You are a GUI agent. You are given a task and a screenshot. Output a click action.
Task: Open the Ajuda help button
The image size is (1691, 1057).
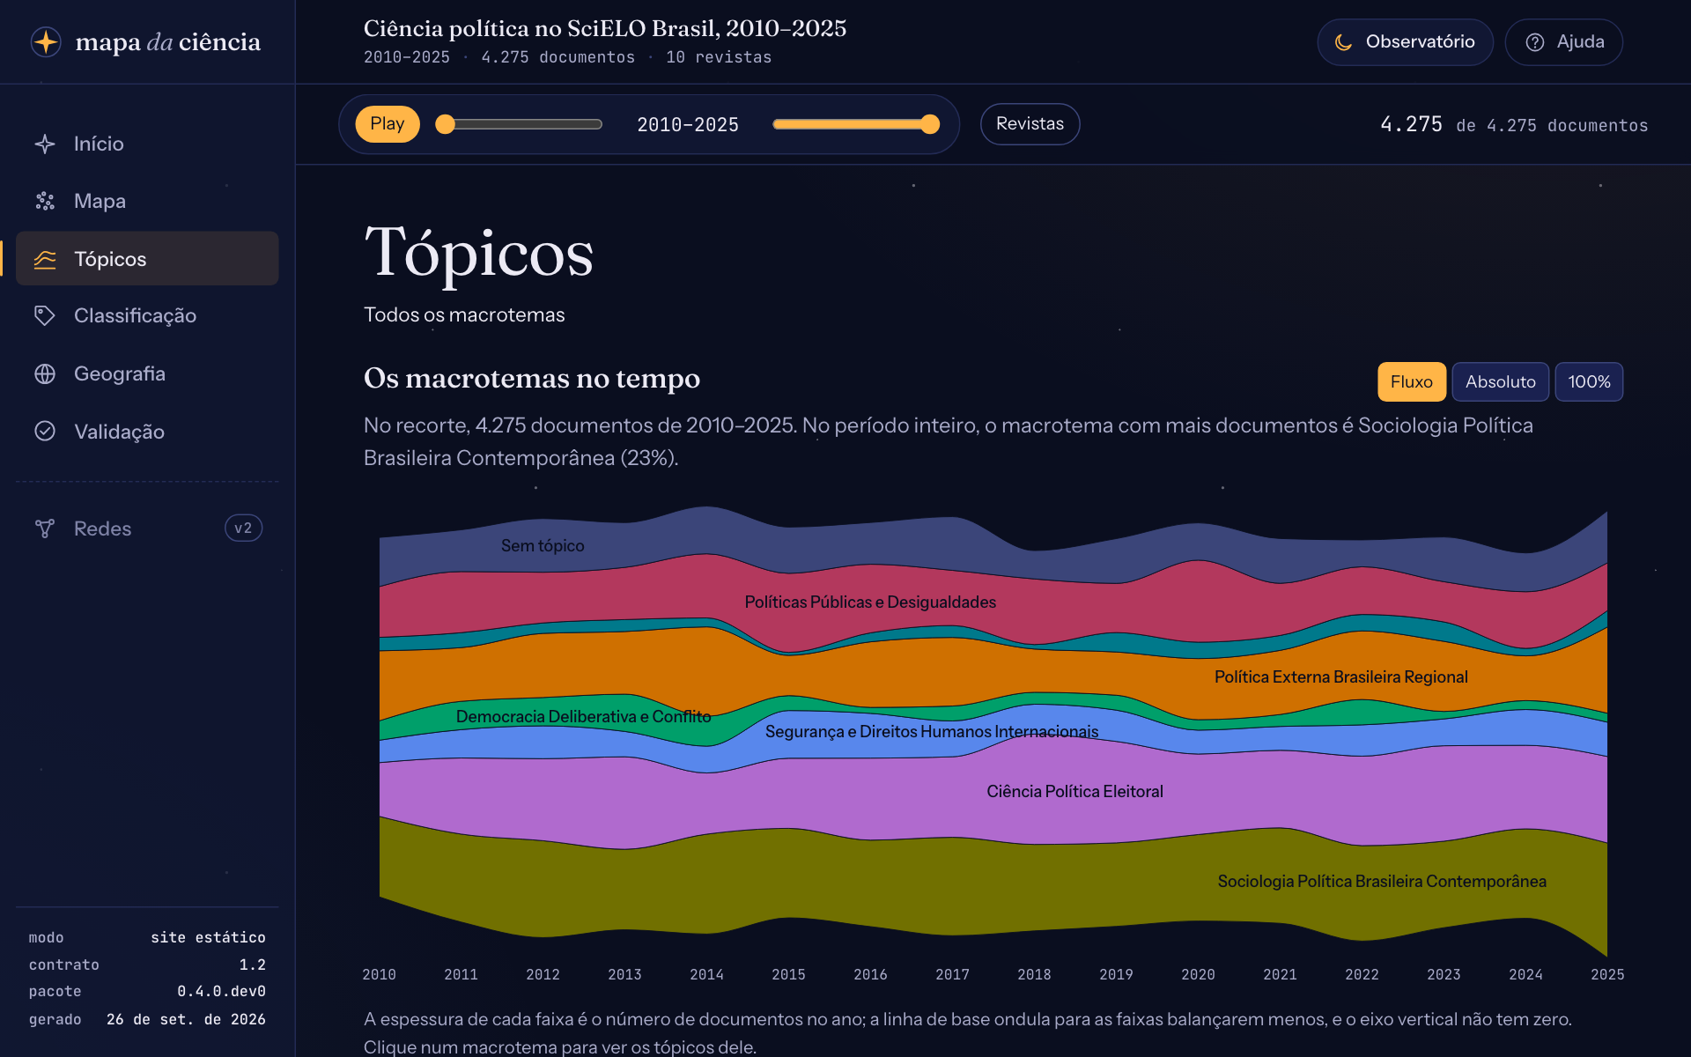(1563, 42)
